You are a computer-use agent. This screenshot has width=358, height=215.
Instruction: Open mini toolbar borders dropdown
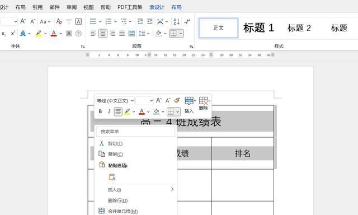pos(178,111)
